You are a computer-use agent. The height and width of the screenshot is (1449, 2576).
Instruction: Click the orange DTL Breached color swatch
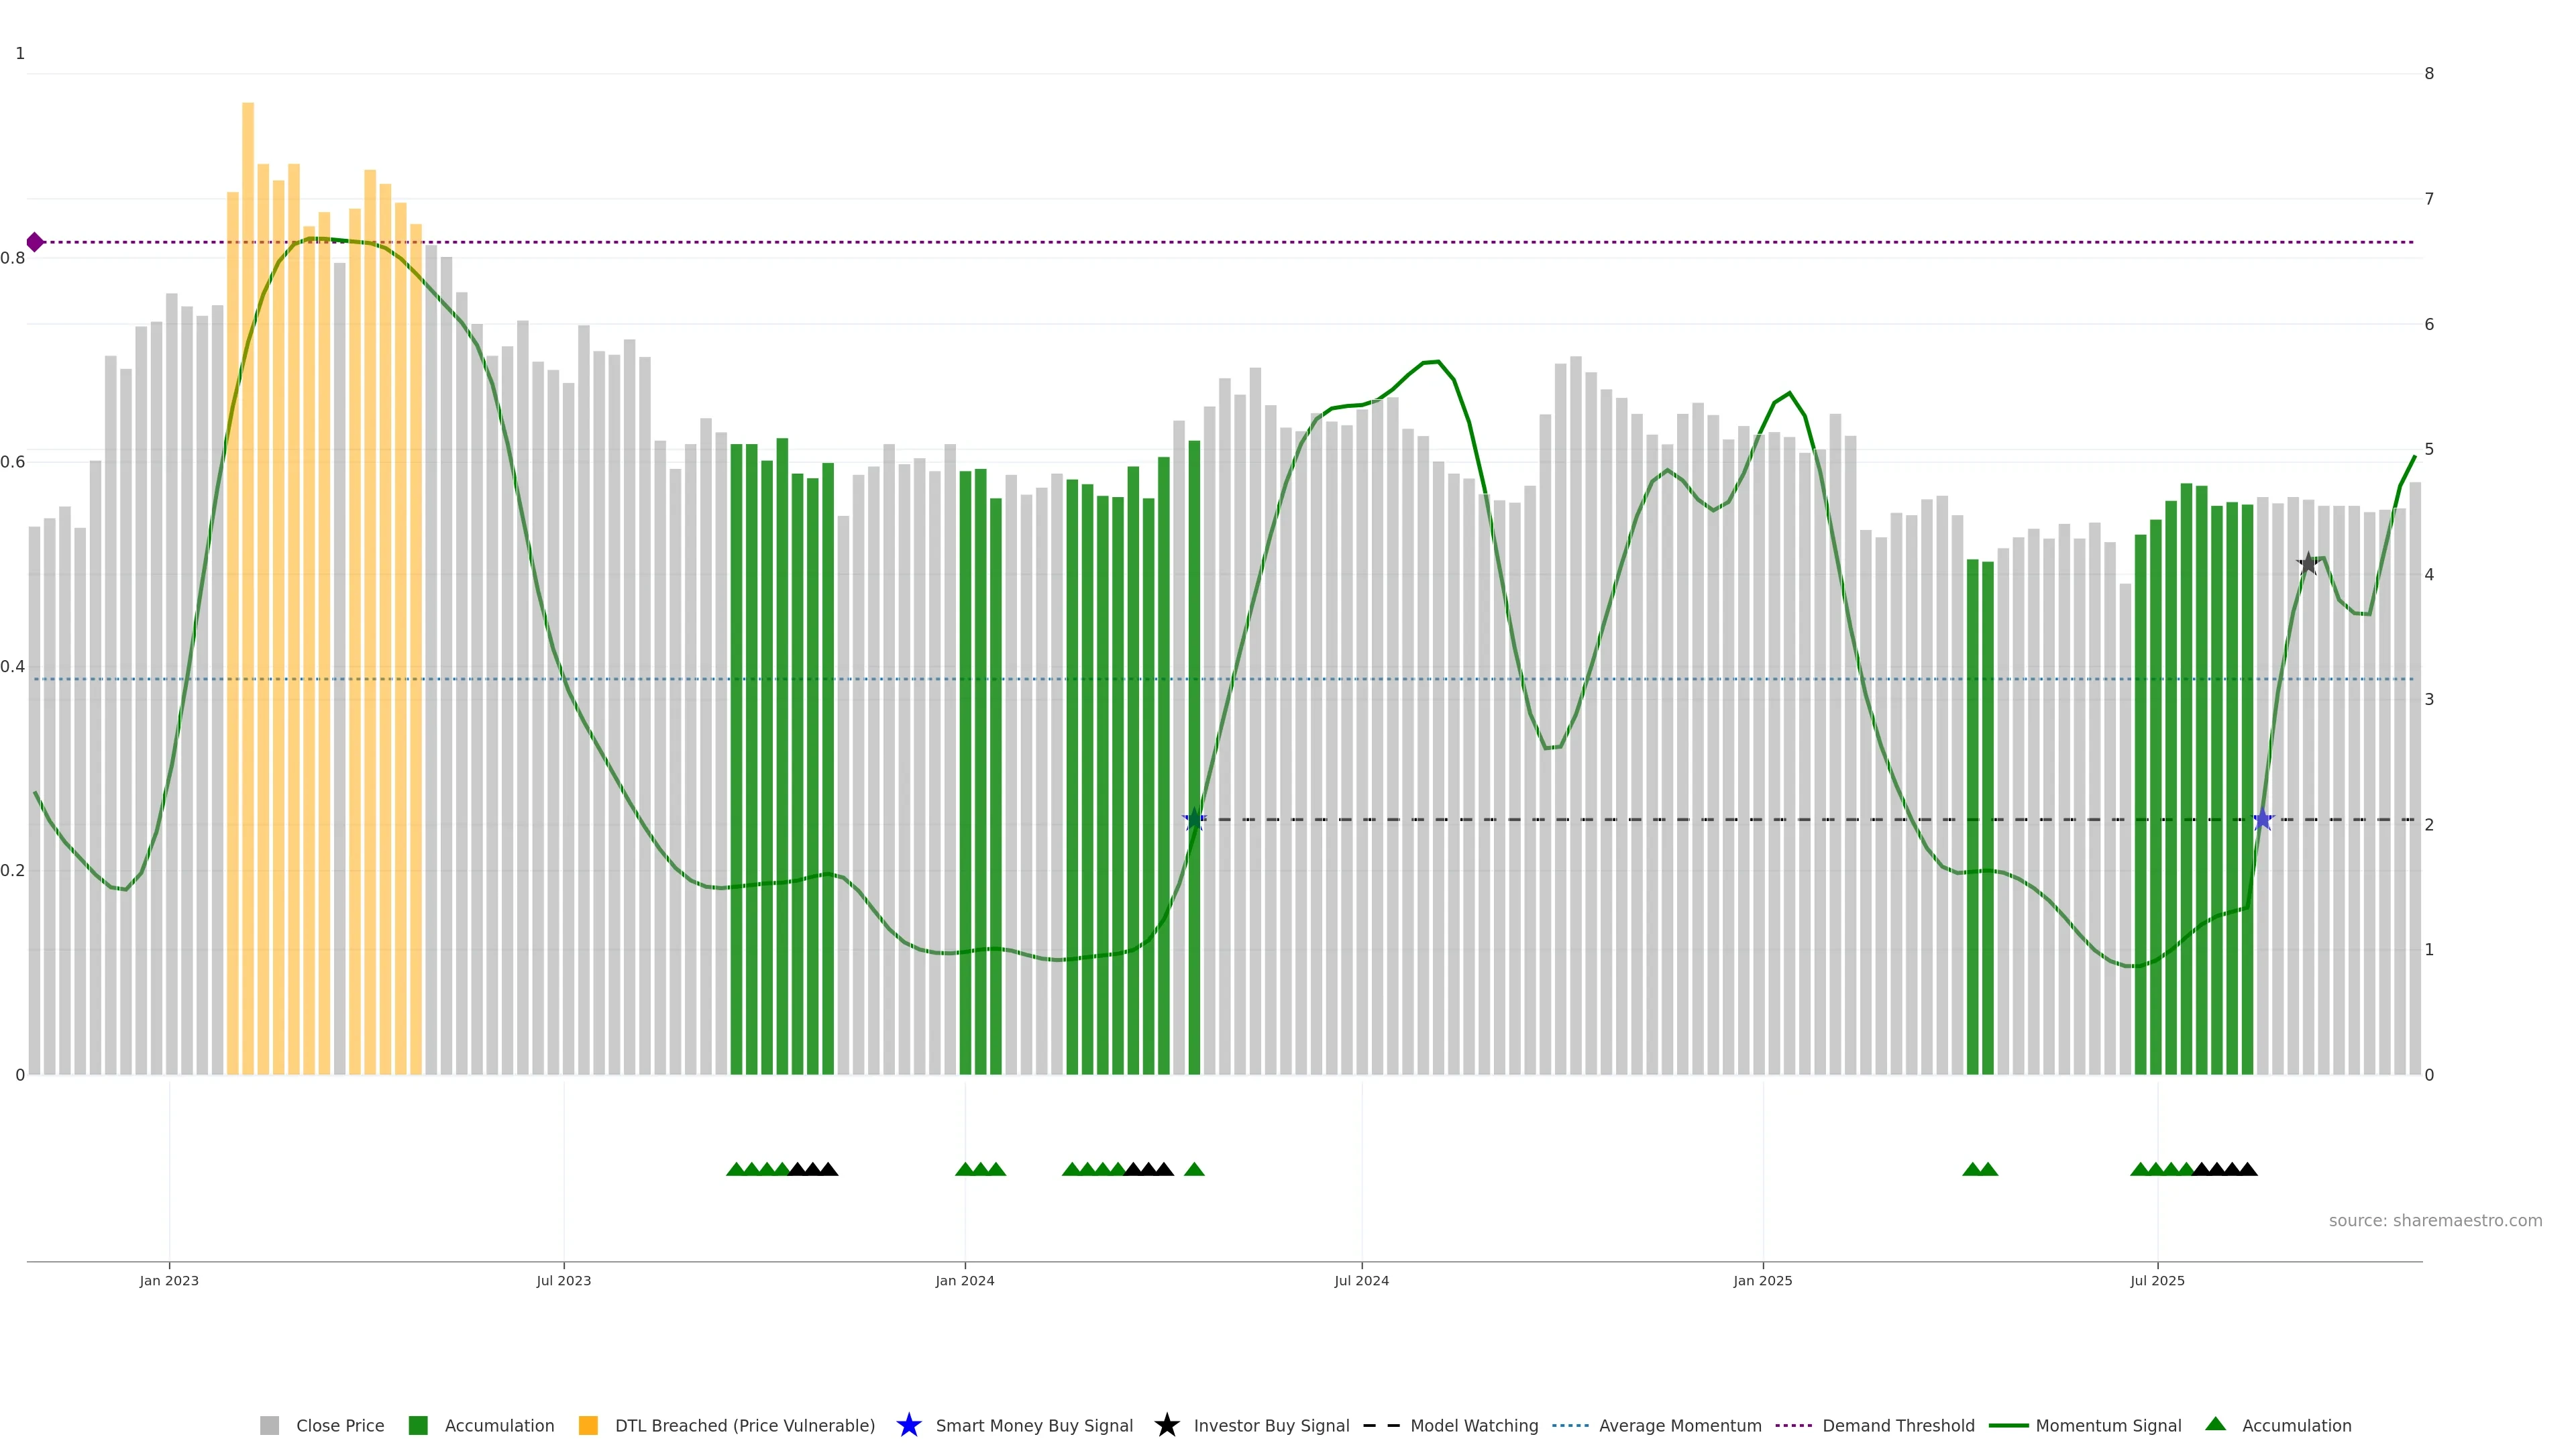point(588,1426)
